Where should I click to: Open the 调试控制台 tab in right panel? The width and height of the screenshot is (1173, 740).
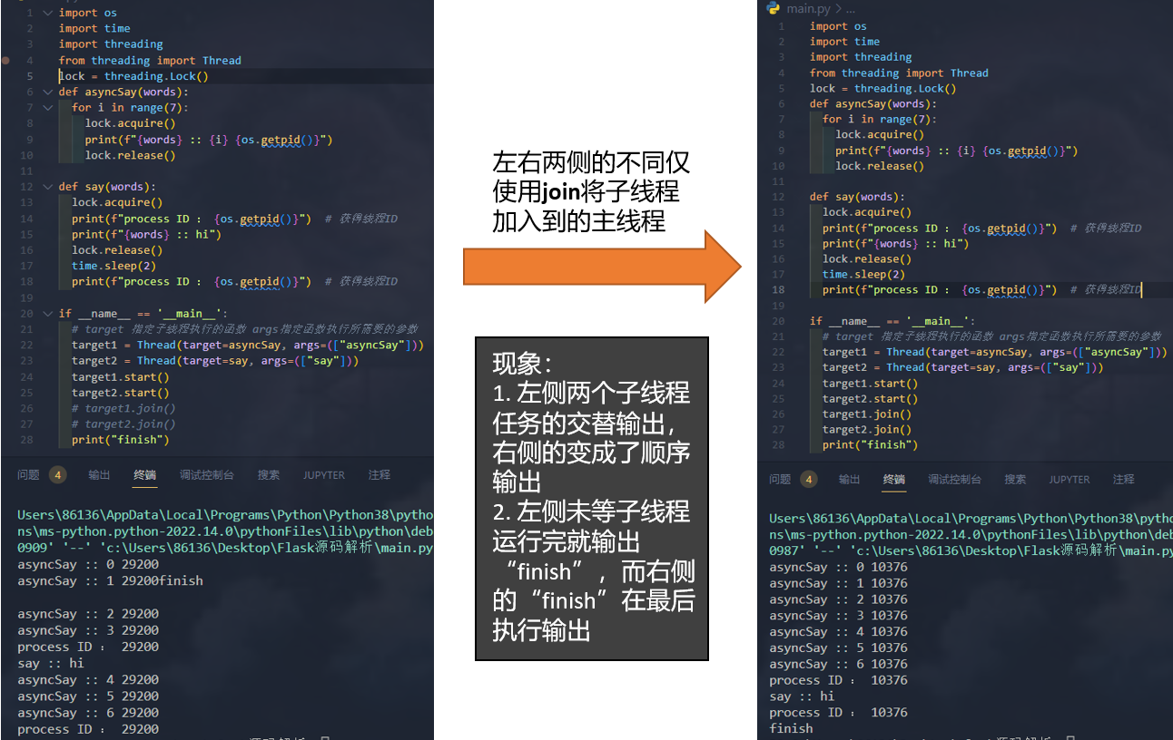coord(955,479)
